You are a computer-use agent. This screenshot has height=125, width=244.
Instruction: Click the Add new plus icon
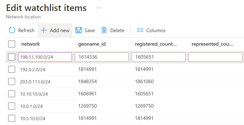tap(44, 30)
